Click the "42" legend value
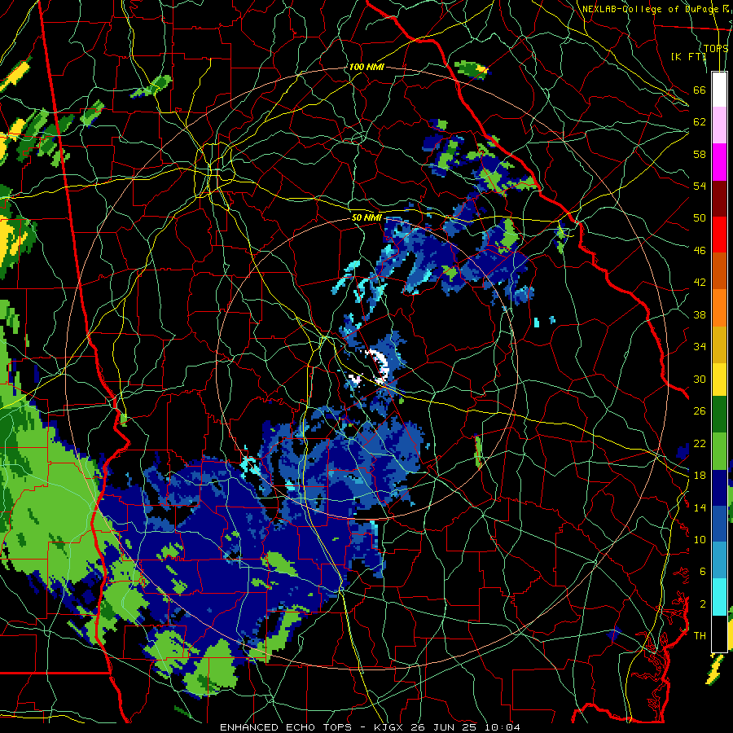 (700, 283)
